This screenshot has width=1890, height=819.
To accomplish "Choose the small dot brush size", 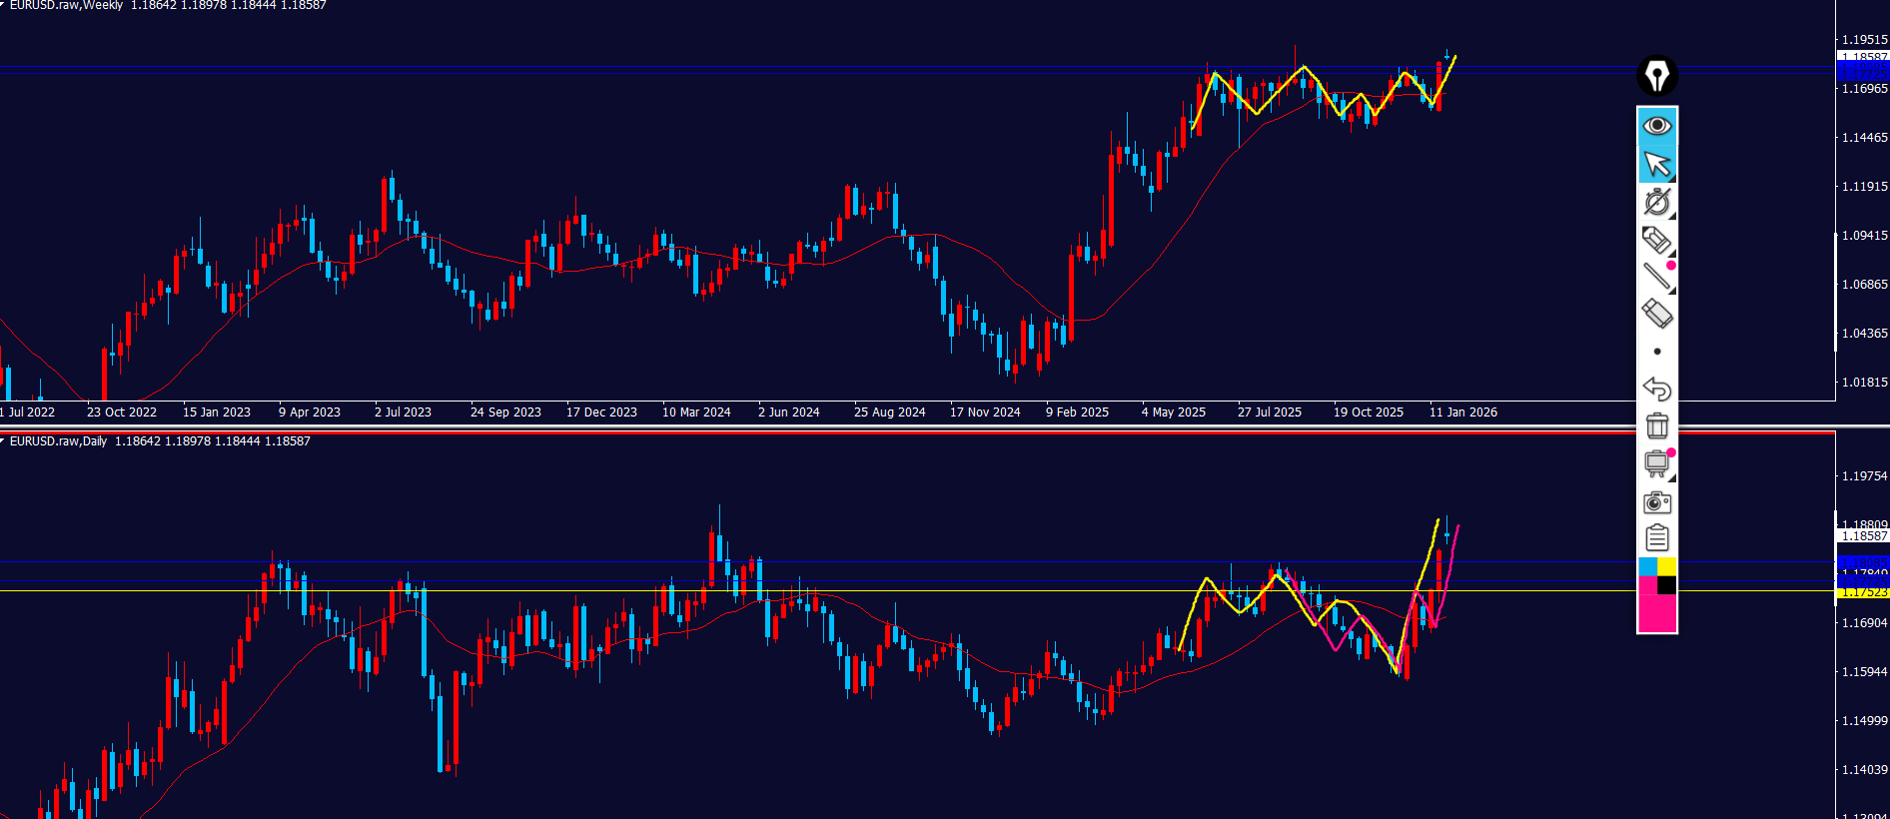I will (1657, 352).
